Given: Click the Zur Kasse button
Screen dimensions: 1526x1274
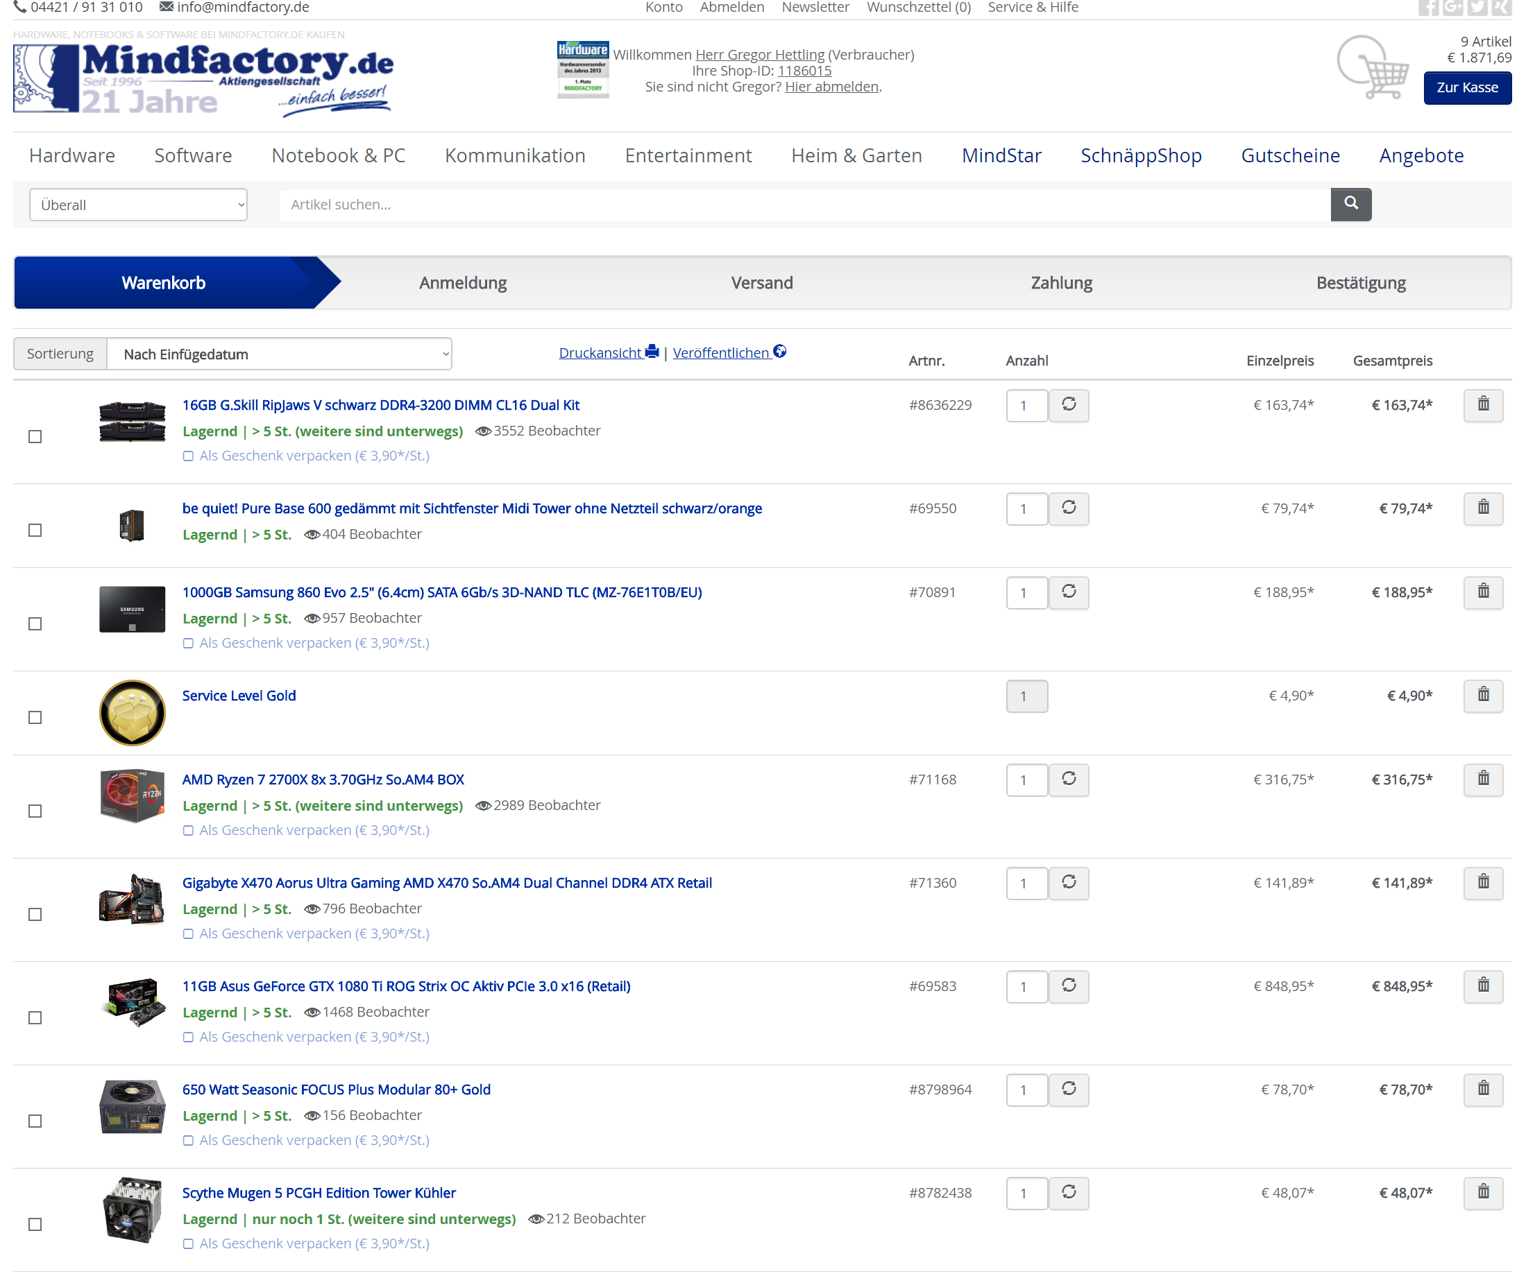Looking at the screenshot, I should point(1467,88).
